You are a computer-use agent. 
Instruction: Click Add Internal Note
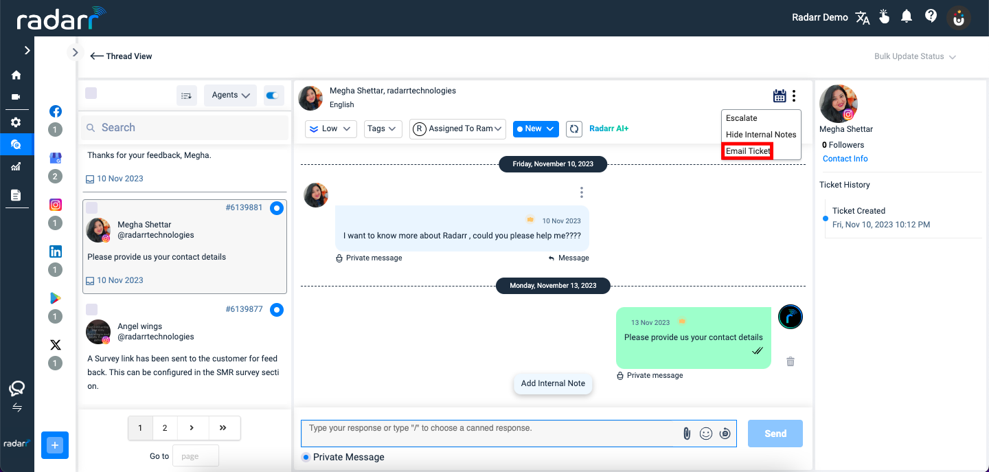(553, 383)
